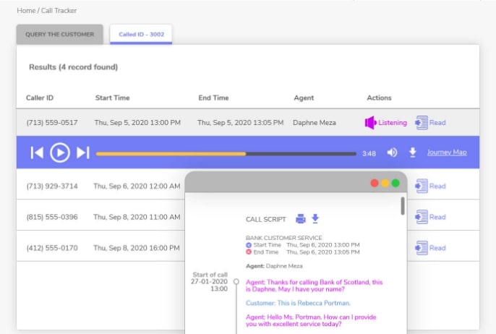Click the Listening speaker icon for Daphne Meza
This screenshot has width=496, height=334.
pyautogui.click(x=370, y=122)
